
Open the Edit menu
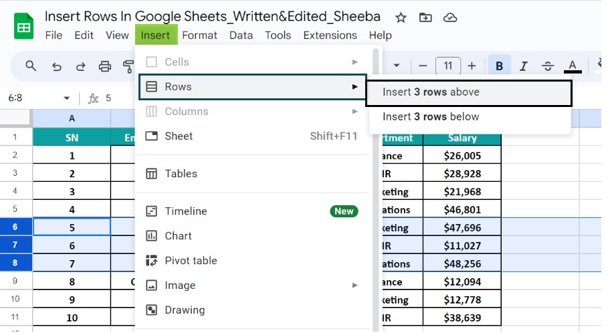[x=84, y=35]
